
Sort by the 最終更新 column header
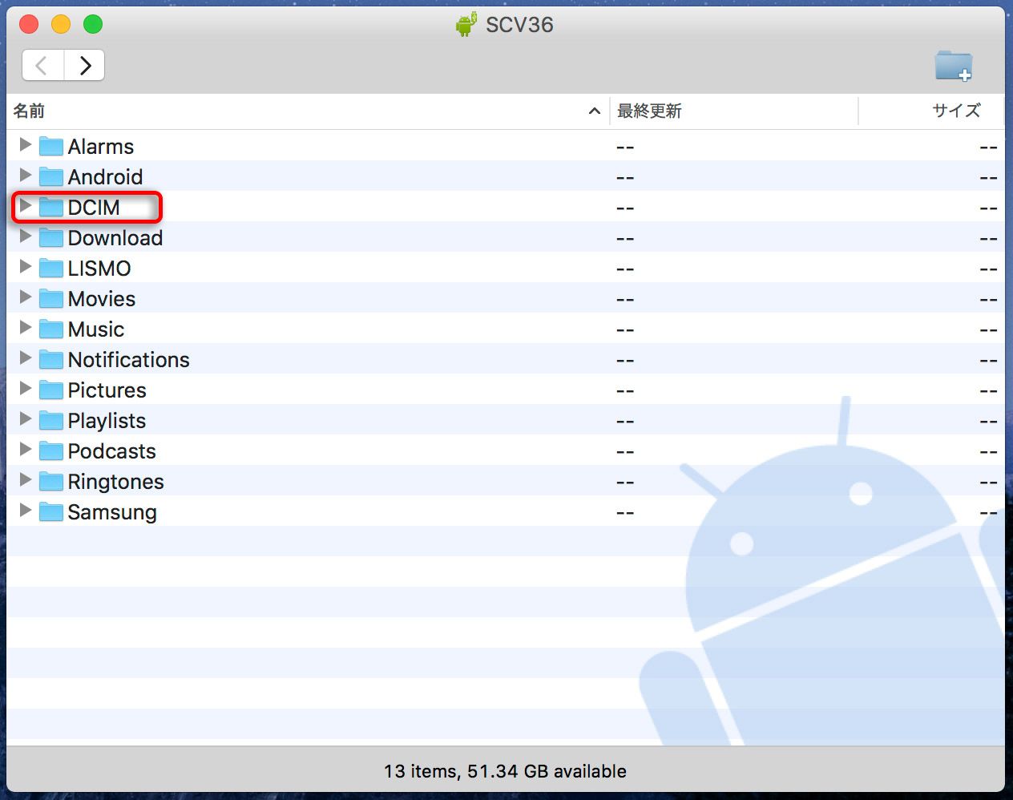point(734,111)
